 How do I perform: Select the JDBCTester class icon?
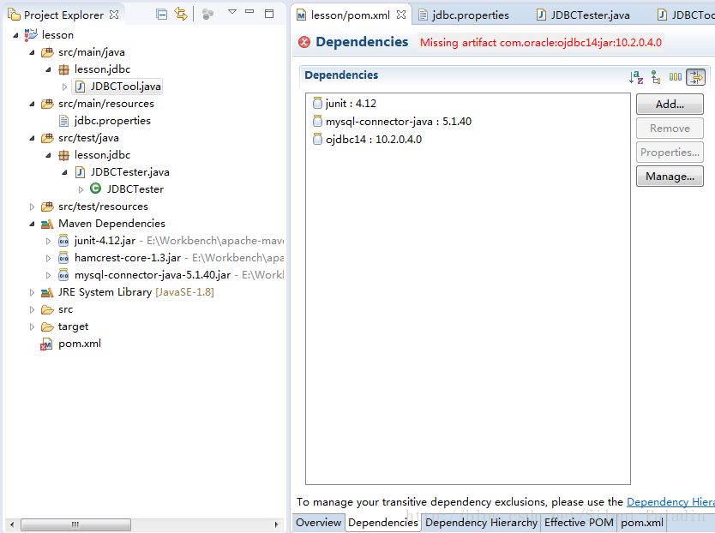97,189
